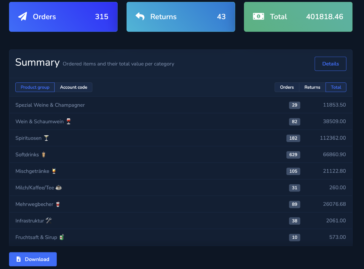Click the count badge 10
The width and height of the screenshot is (364, 269).
coord(295,237)
